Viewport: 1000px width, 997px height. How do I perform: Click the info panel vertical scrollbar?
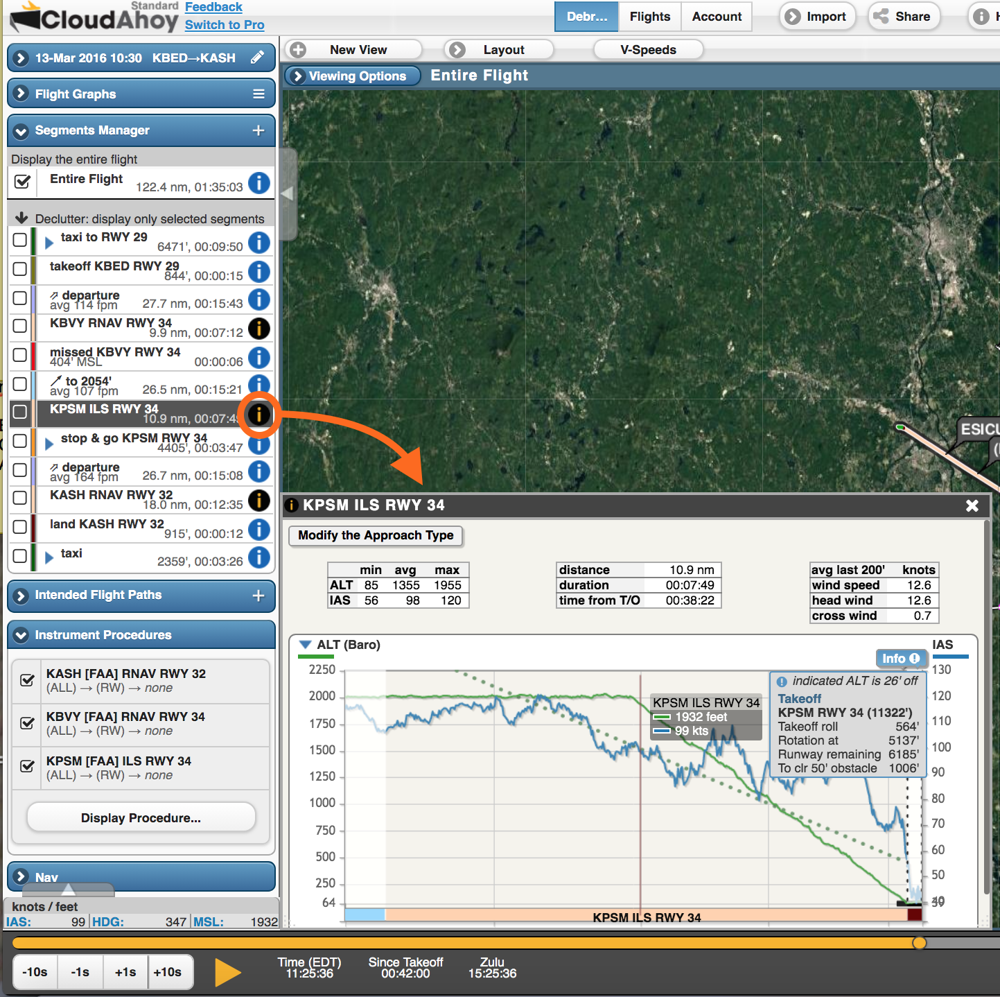click(x=987, y=707)
